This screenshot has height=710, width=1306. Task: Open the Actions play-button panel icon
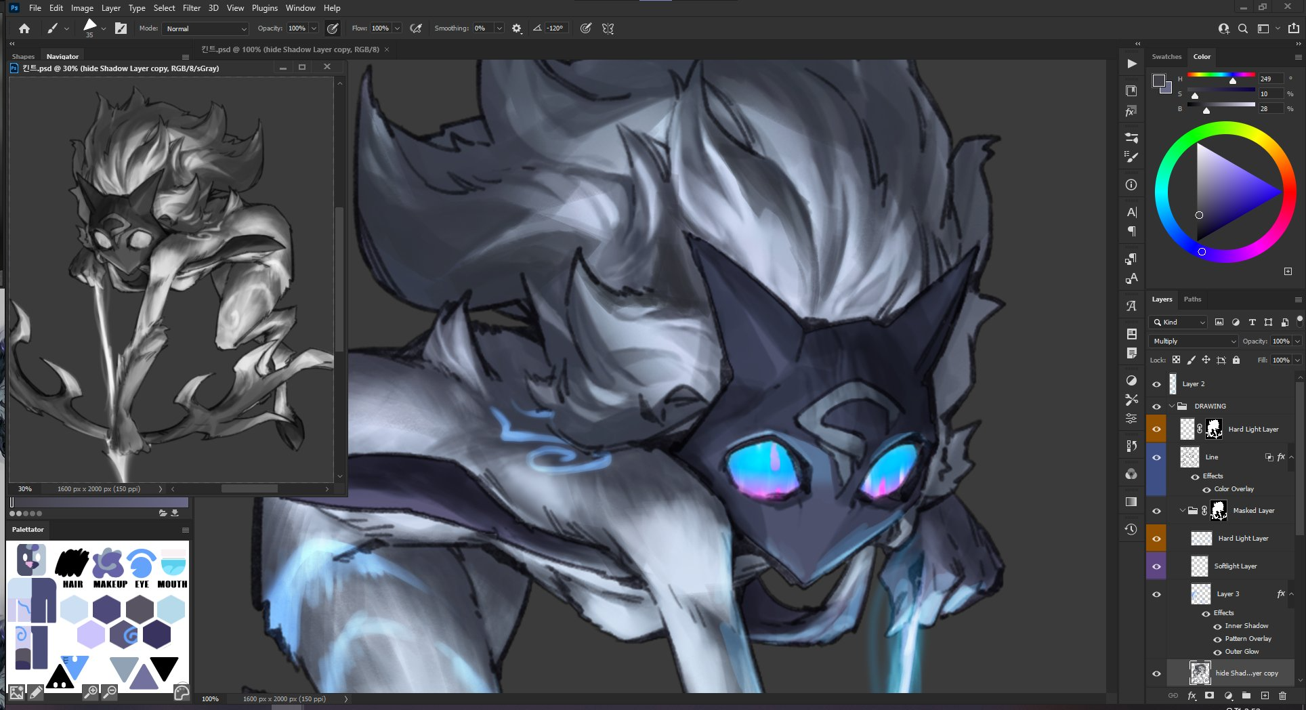coord(1132,64)
